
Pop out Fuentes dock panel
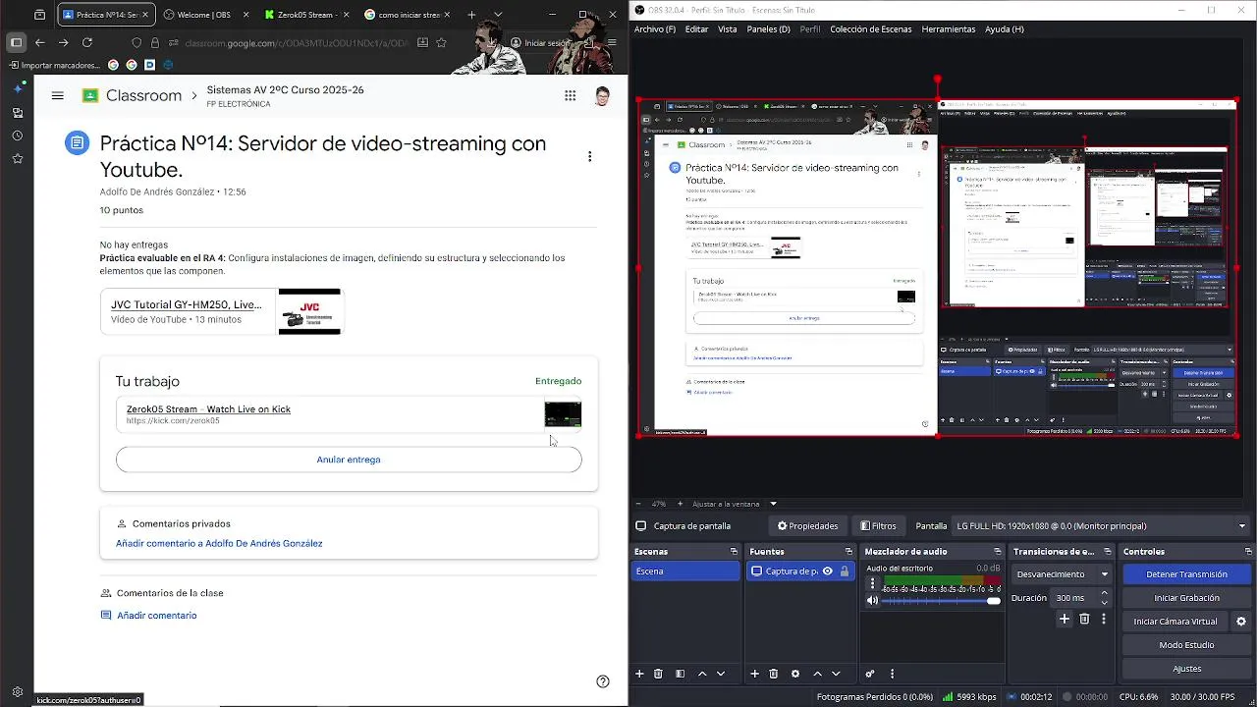pos(848,552)
